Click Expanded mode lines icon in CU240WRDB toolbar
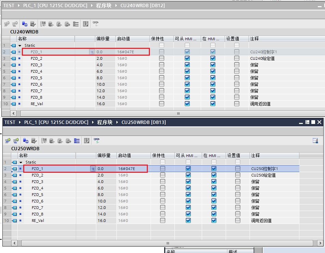Image resolution: width=325 pixels, height=253 pixels. click(x=76, y=24)
